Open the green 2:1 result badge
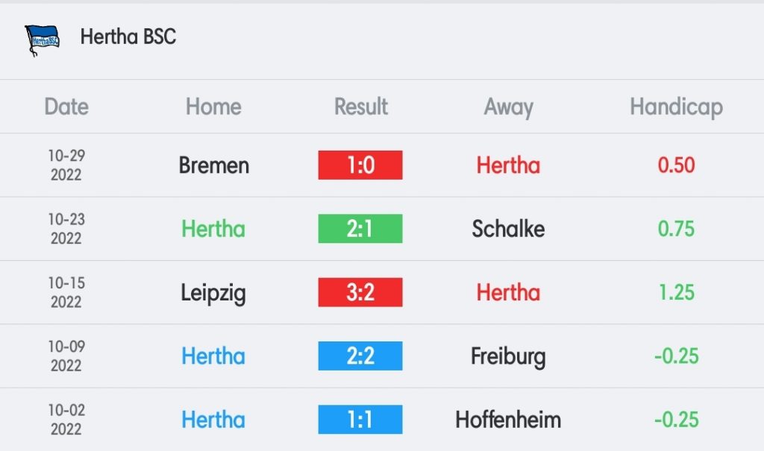The image size is (764, 451). tap(360, 228)
